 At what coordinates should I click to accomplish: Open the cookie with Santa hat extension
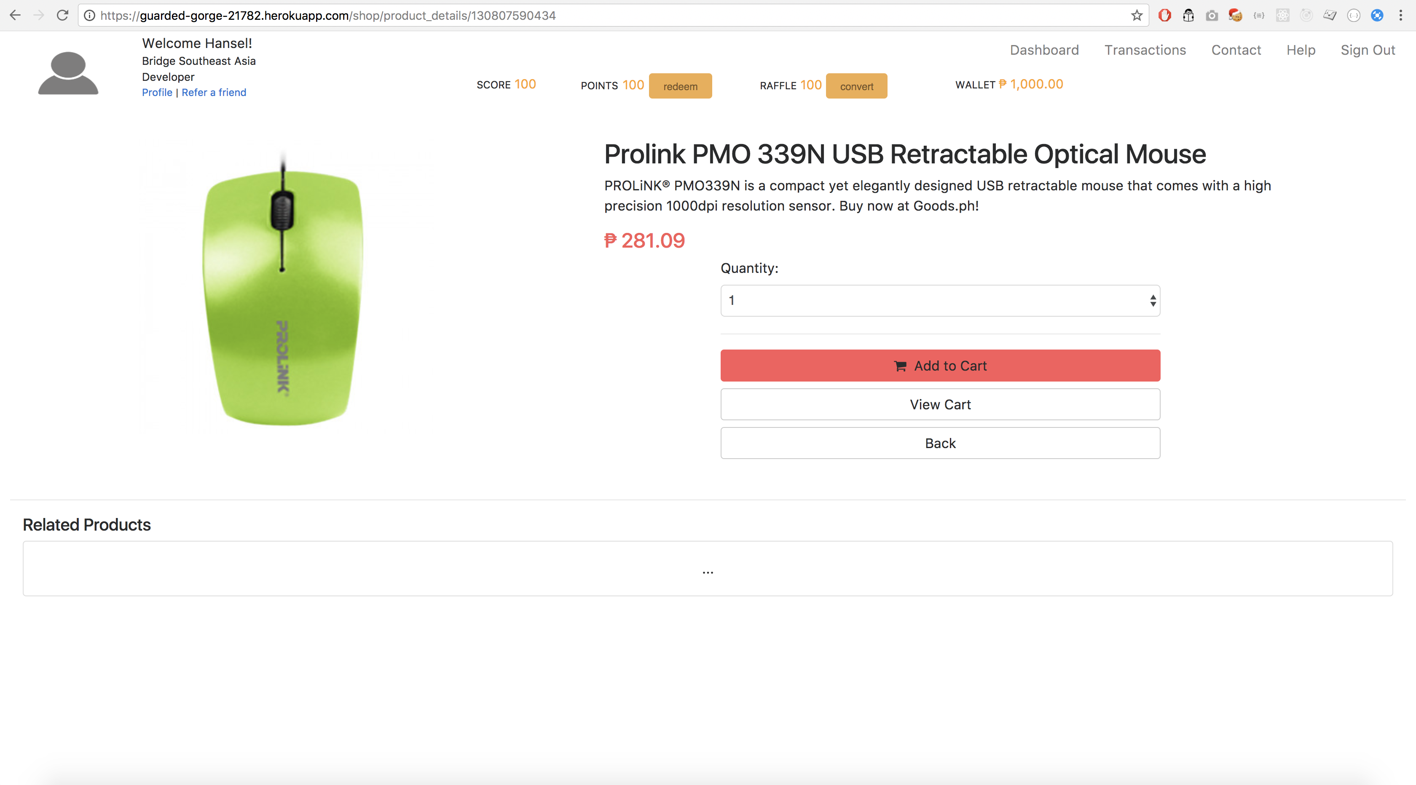pos(1235,16)
